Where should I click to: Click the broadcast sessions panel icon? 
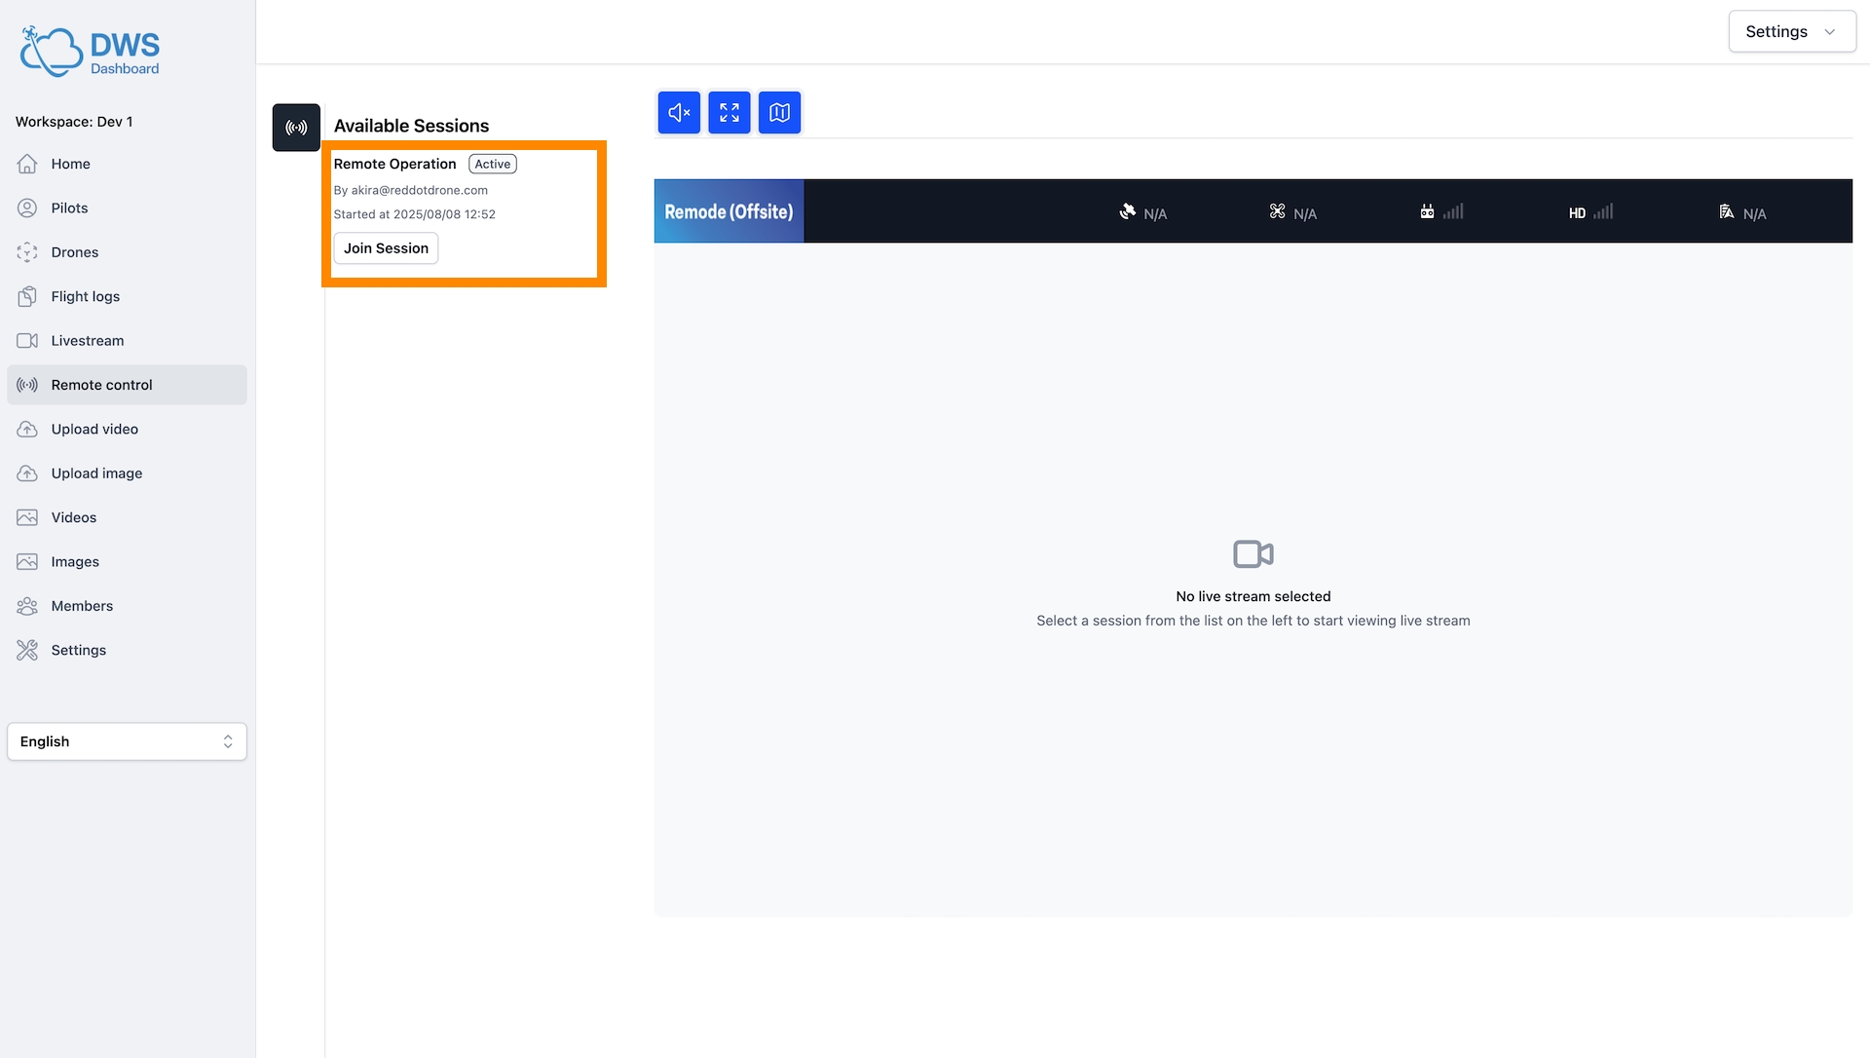click(x=296, y=128)
